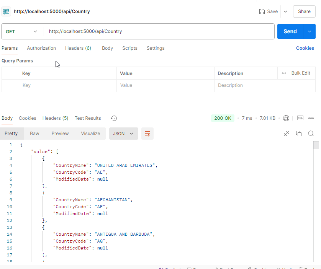Expand the arrow next to Send
This screenshot has width=321, height=269.
[310, 31]
